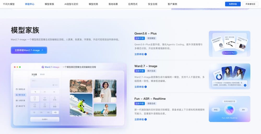Image resolution: width=261 pixels, height=134 pixels.
Task: Click the 中文 language pill
Action: pyautogui.click(x=216, y=110)
